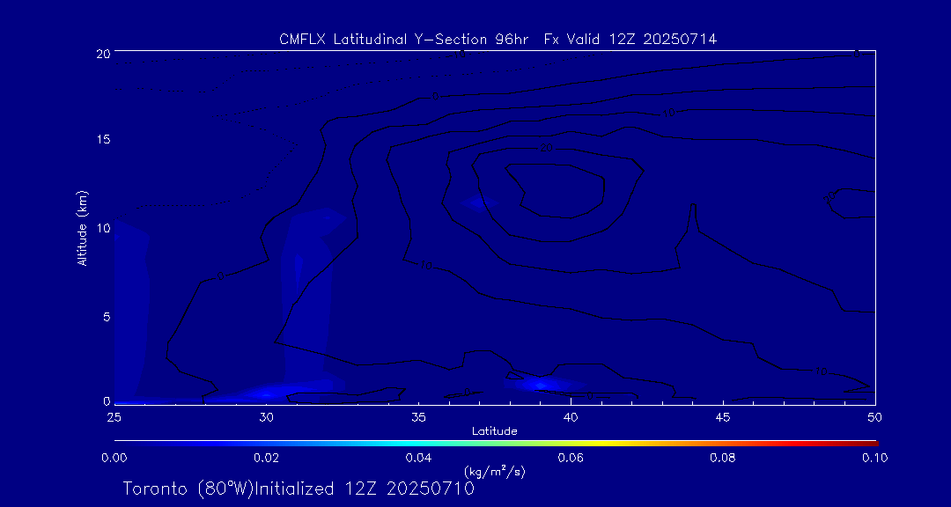Click the color bar value 0.04

coord(418,458)
